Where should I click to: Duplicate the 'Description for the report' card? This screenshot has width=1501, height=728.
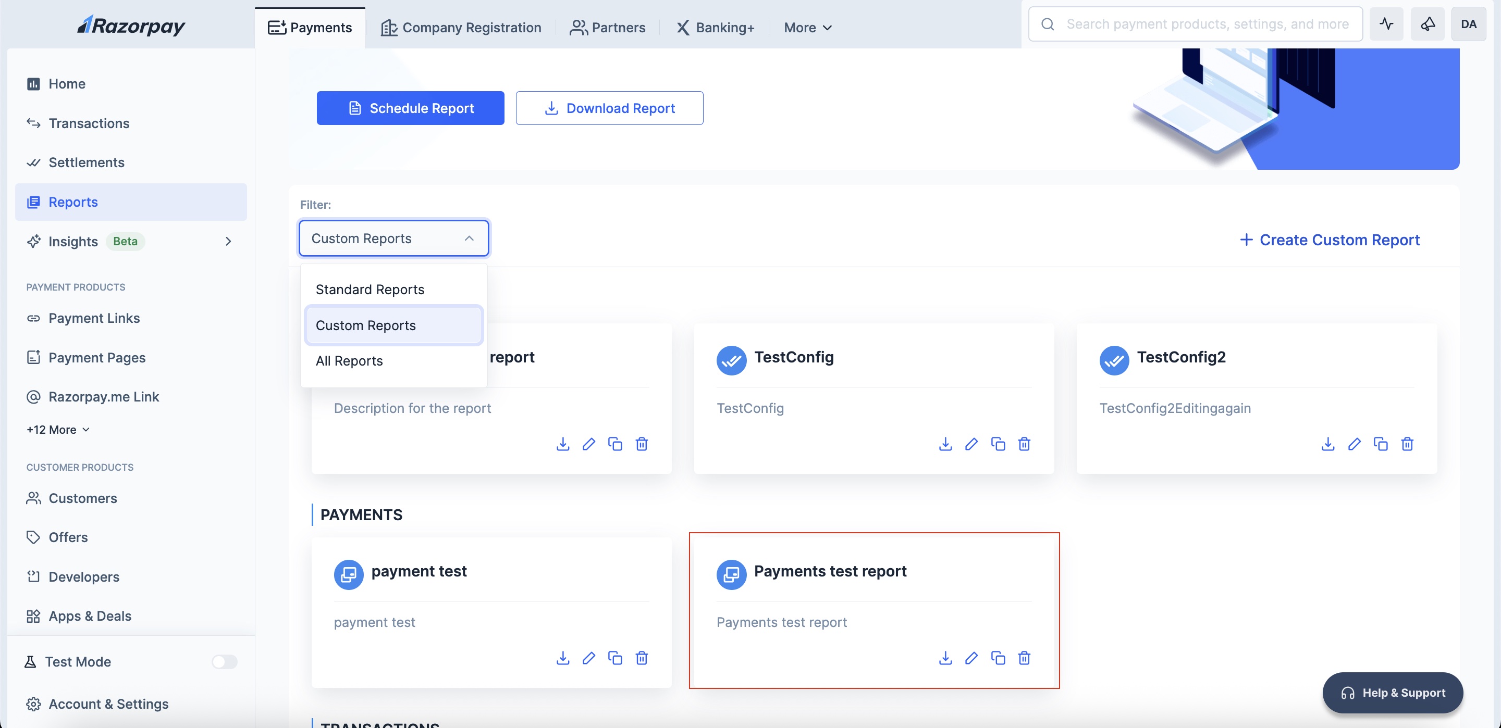coord(616,444)
